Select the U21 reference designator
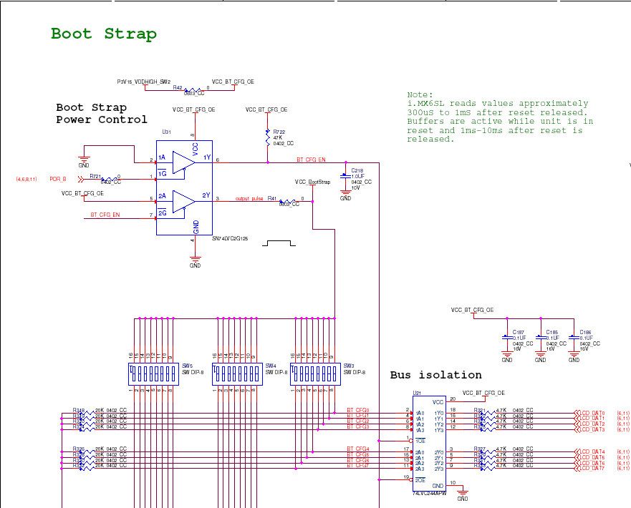 417,393
